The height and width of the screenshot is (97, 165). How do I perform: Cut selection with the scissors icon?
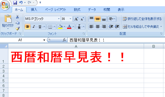click(x=17, y=17)
